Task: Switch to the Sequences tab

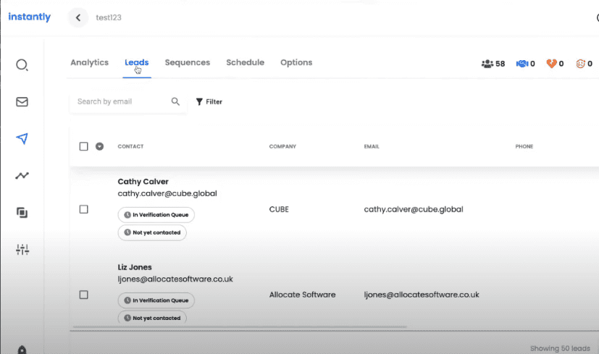Action: [x=187, y=62]
